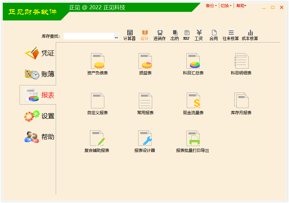
Task: Open the 科目汇总表 summary report
Action: coord(193,64)
